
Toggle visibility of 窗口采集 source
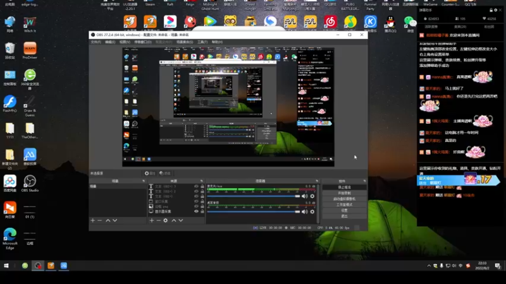[196, 201]
